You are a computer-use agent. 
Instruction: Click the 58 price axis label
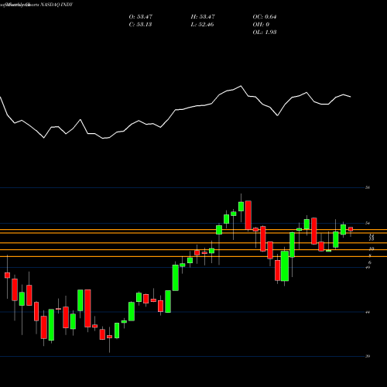pyautogui.click(x=368, y=187)
